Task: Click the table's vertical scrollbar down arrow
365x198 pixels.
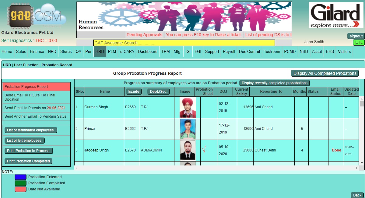Action: tap(362, 163)
